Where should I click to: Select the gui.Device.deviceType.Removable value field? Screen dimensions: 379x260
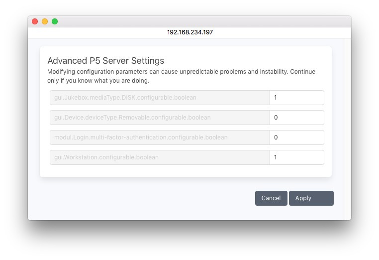(296, 118)
